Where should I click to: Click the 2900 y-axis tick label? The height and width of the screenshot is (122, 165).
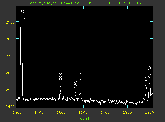(10, 22)
